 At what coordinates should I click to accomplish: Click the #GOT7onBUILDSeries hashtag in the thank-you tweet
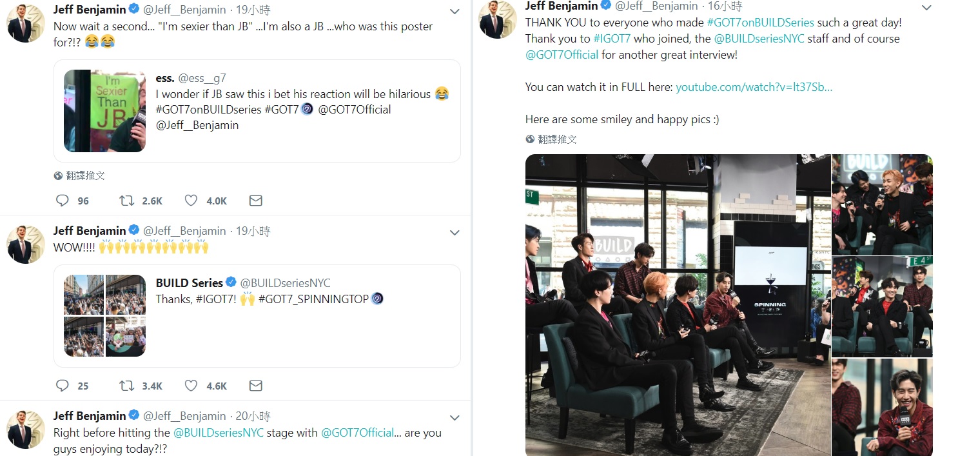pyautogui.click(x=760, y=23)
